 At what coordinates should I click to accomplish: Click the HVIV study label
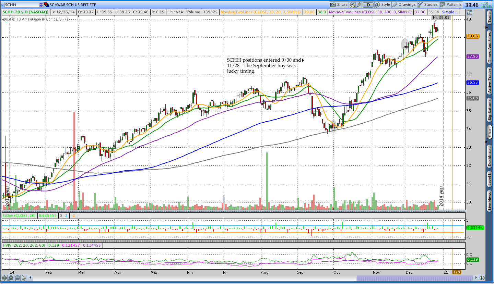click(24, 245)
